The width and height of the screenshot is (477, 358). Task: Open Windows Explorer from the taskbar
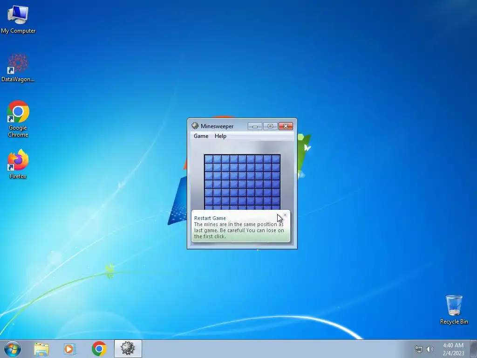pos(41,349)
